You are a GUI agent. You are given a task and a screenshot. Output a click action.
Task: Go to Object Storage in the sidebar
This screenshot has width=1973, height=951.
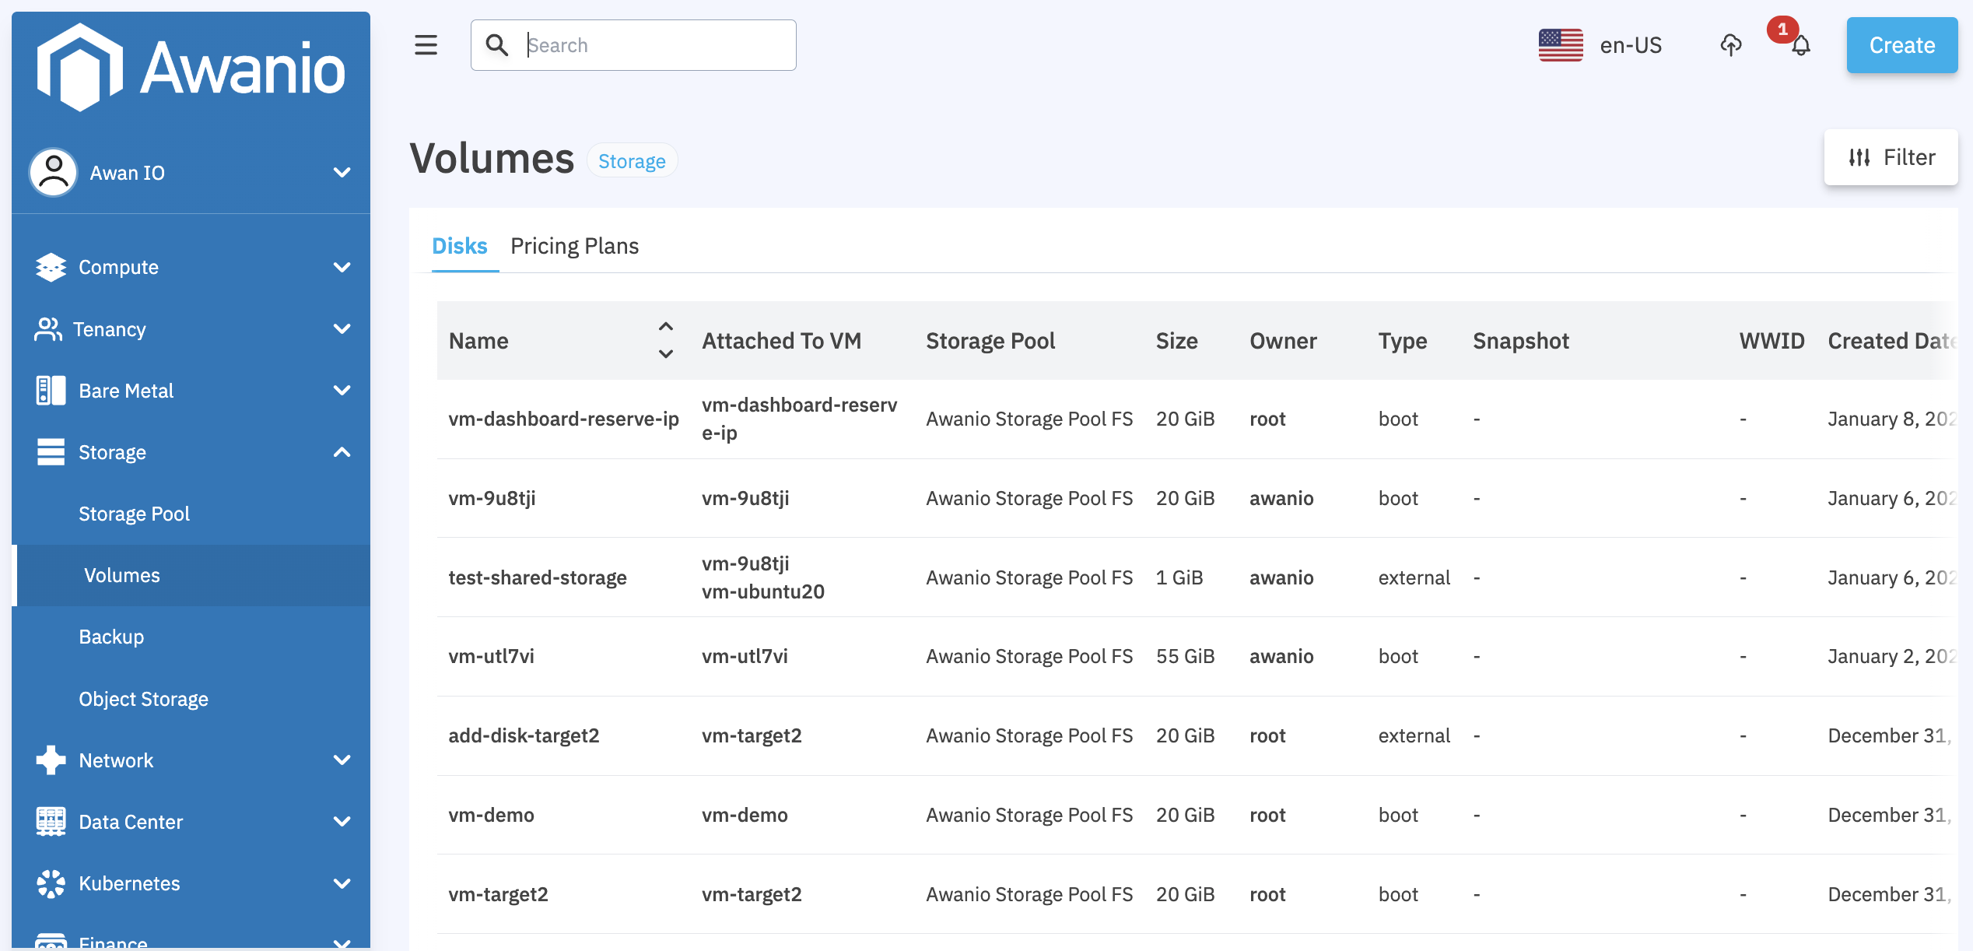[x=143, y=699]
